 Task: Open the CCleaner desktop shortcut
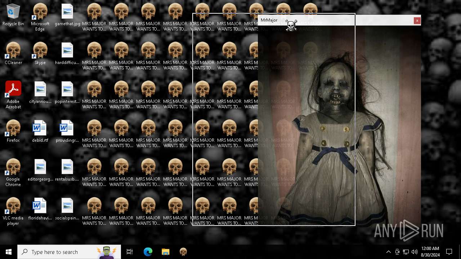13,54
